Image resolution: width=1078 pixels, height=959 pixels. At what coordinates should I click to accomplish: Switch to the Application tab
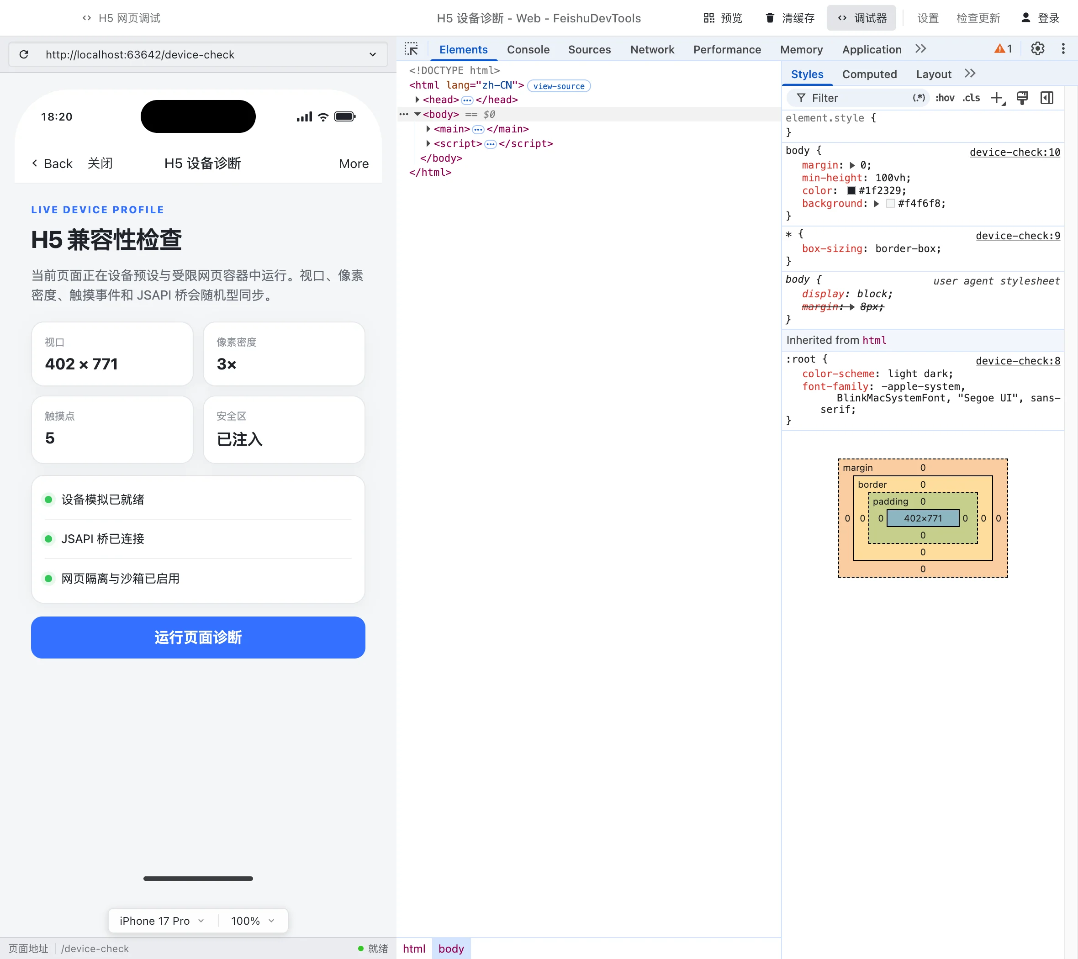pyautogui.click(x=871, y=50)
